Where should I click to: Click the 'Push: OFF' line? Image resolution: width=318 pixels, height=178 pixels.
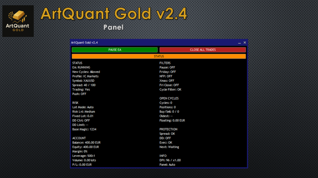tap(79, 94)
